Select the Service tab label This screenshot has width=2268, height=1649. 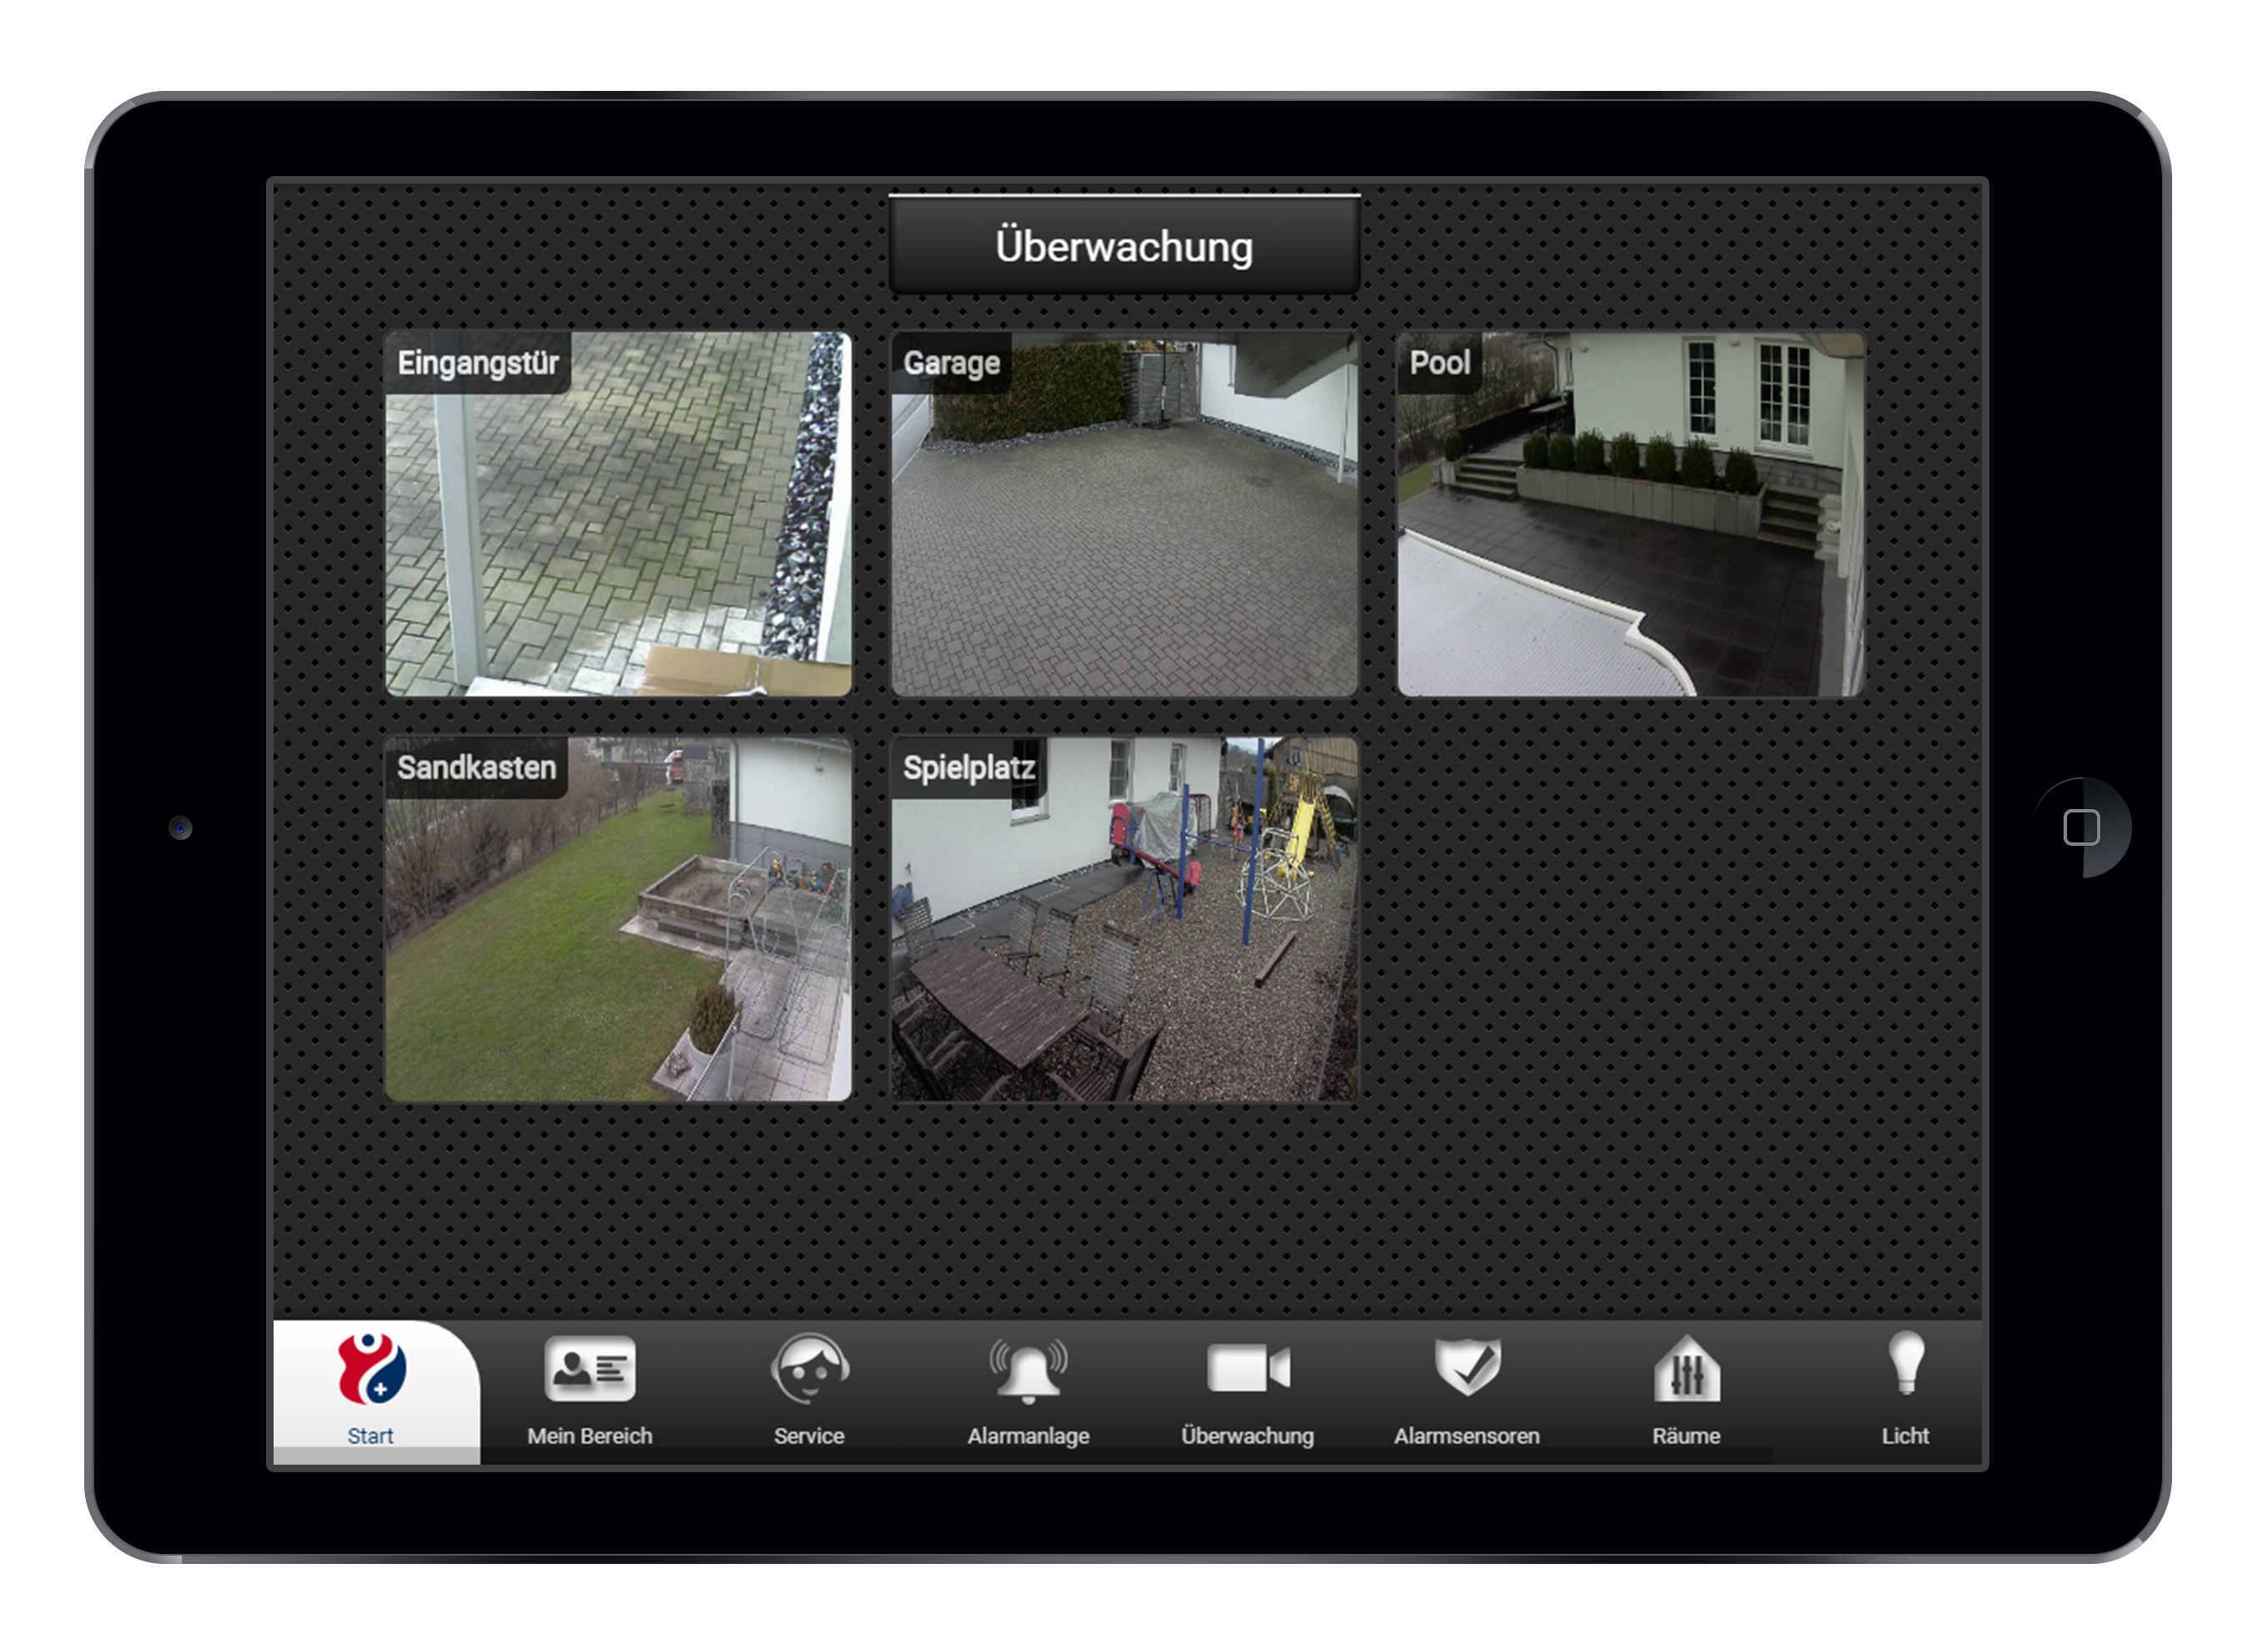[x=809, y=1436]
